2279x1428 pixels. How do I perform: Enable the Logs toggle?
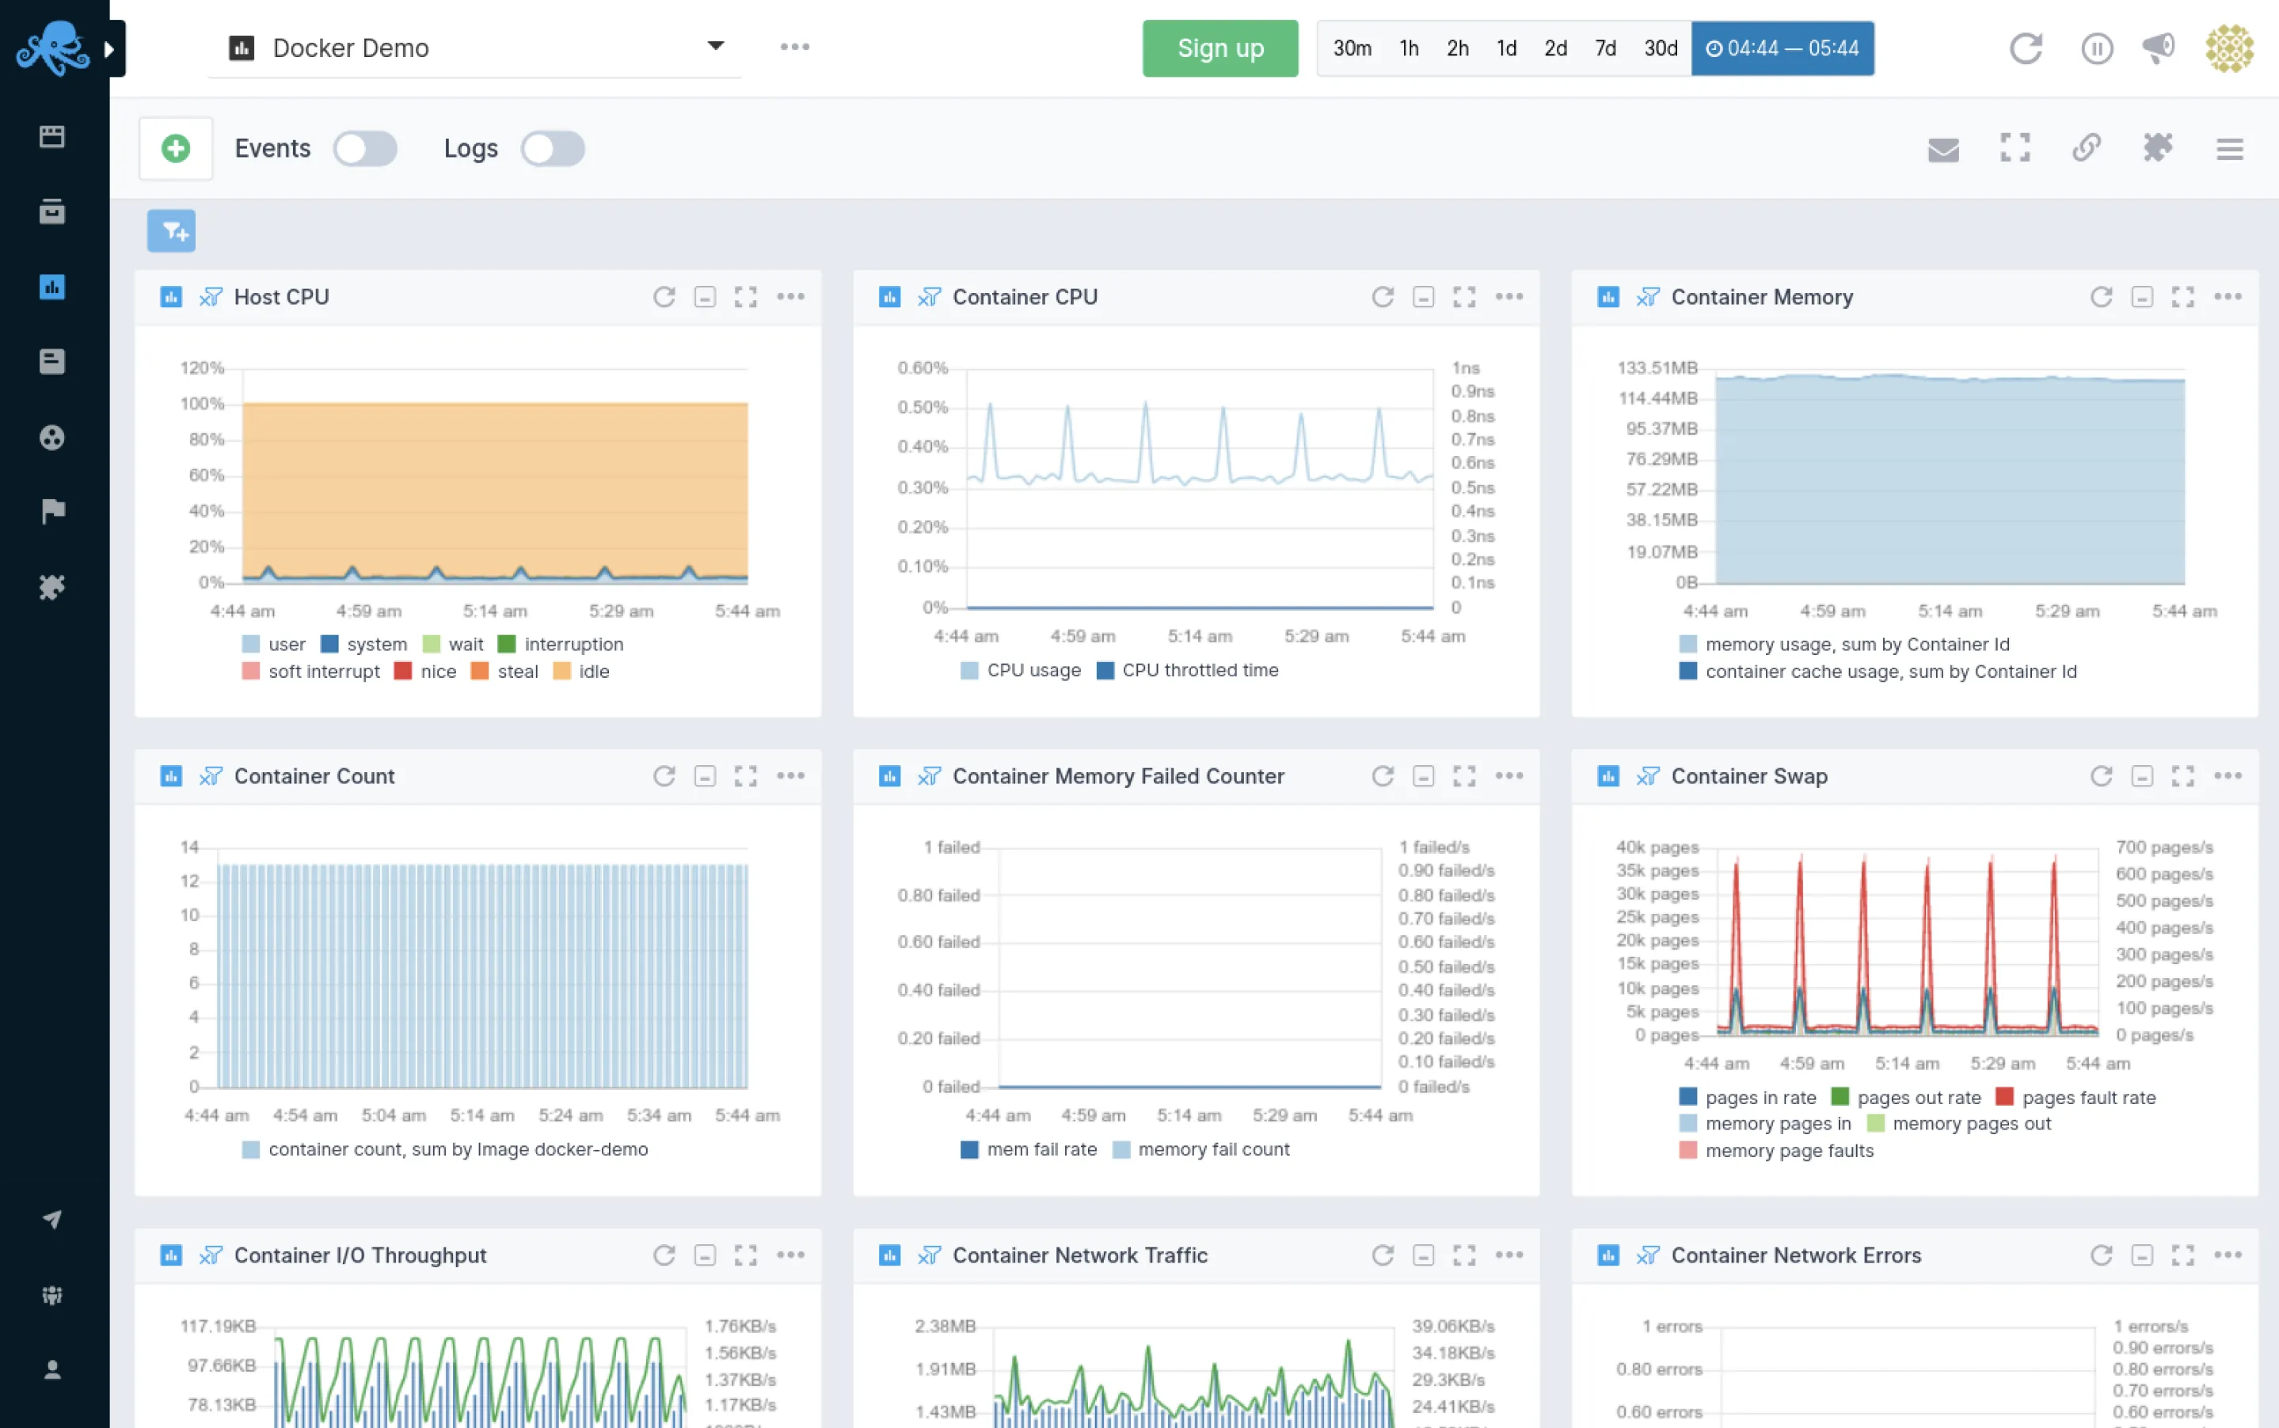click(x=554, y=148)
